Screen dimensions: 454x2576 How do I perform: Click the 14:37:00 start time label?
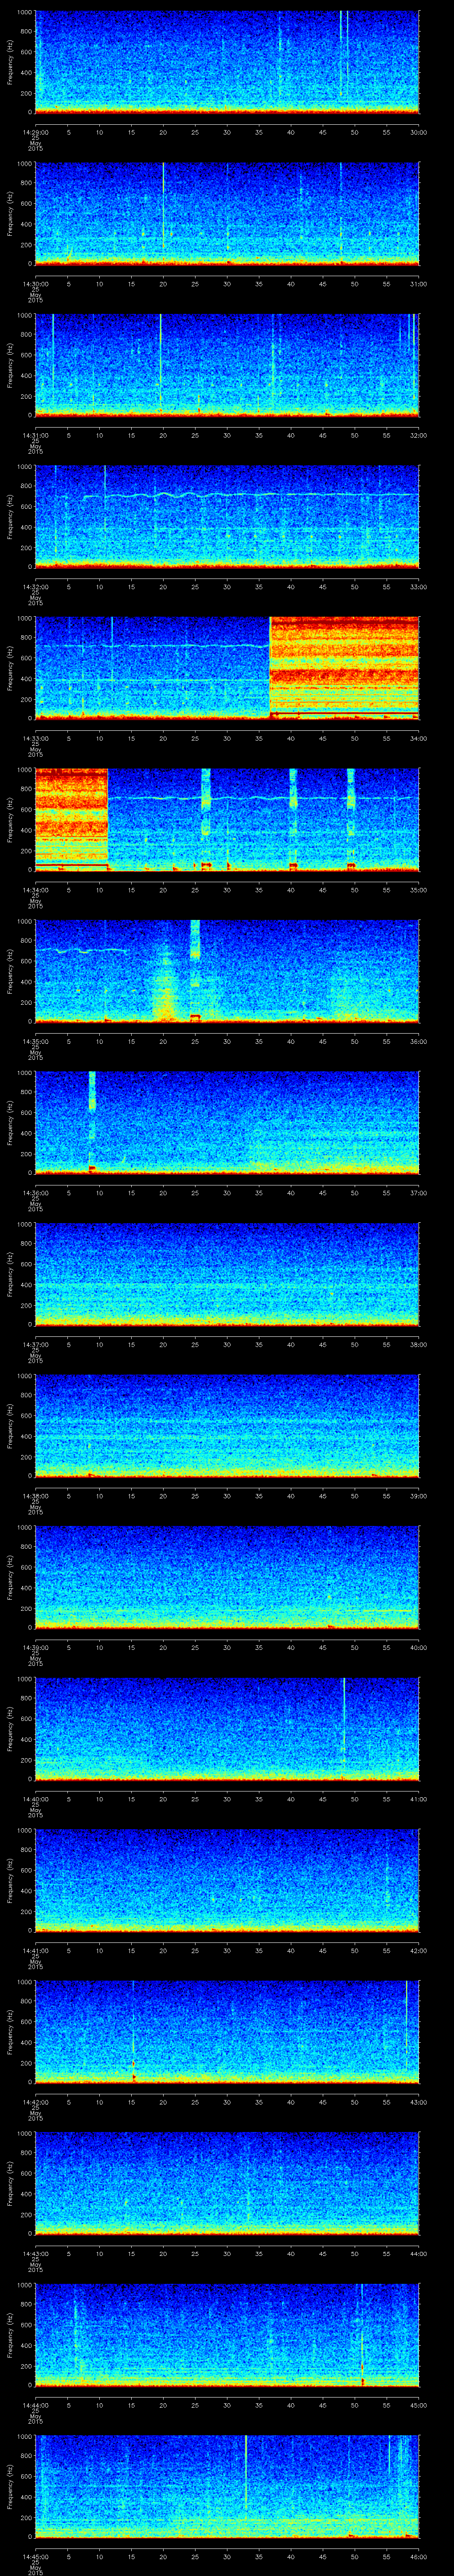coord(35,1344)
